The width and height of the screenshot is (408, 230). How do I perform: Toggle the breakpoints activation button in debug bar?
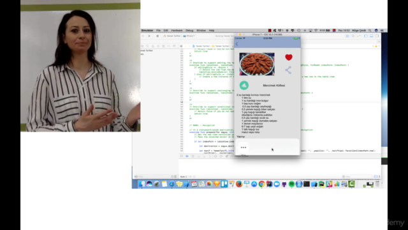coord(187,156)
